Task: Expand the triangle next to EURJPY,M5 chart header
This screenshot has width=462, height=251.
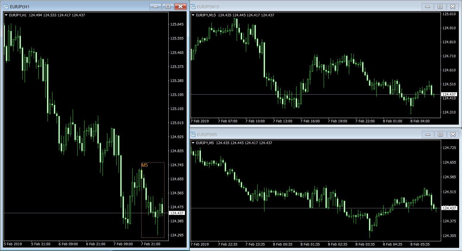Action: [x=193, y=143]
